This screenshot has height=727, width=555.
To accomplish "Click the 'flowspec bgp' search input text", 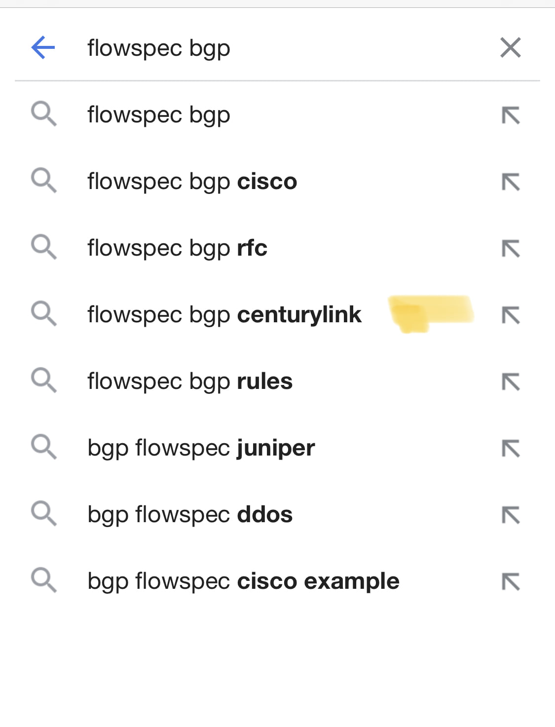I will [159, 48].
